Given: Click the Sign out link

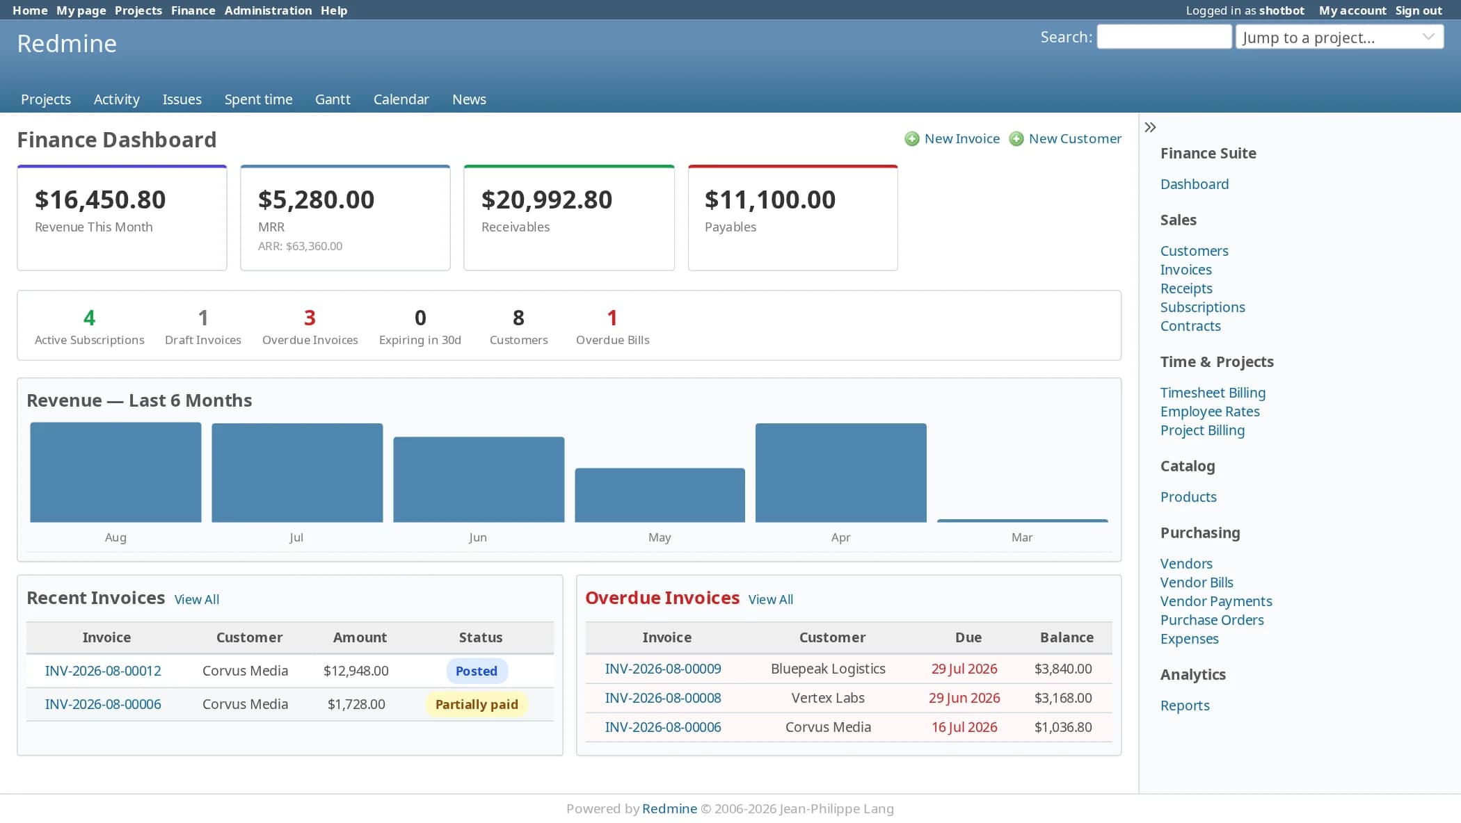Looking at the screenshot, I should [1419, 10].
